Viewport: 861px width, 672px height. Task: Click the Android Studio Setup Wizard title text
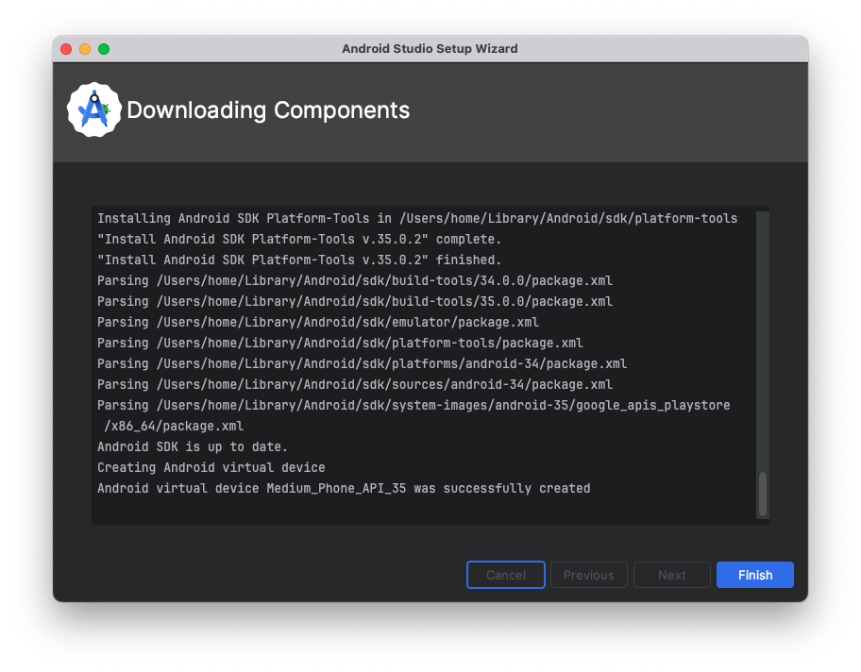pyautogui.click(x=430, y=49)
